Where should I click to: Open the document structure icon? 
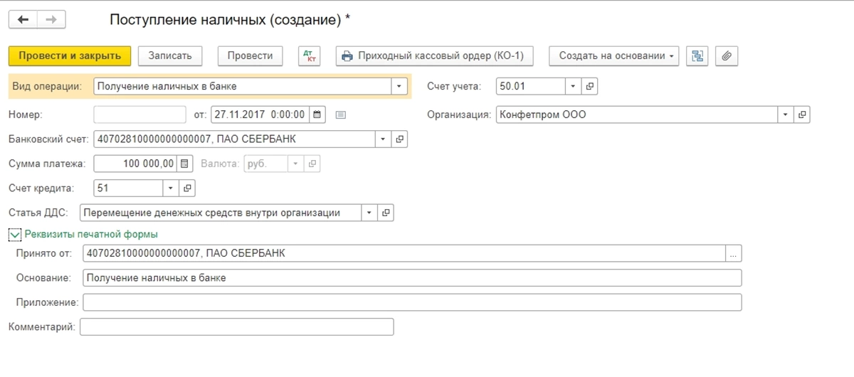(x=697, y=56)
